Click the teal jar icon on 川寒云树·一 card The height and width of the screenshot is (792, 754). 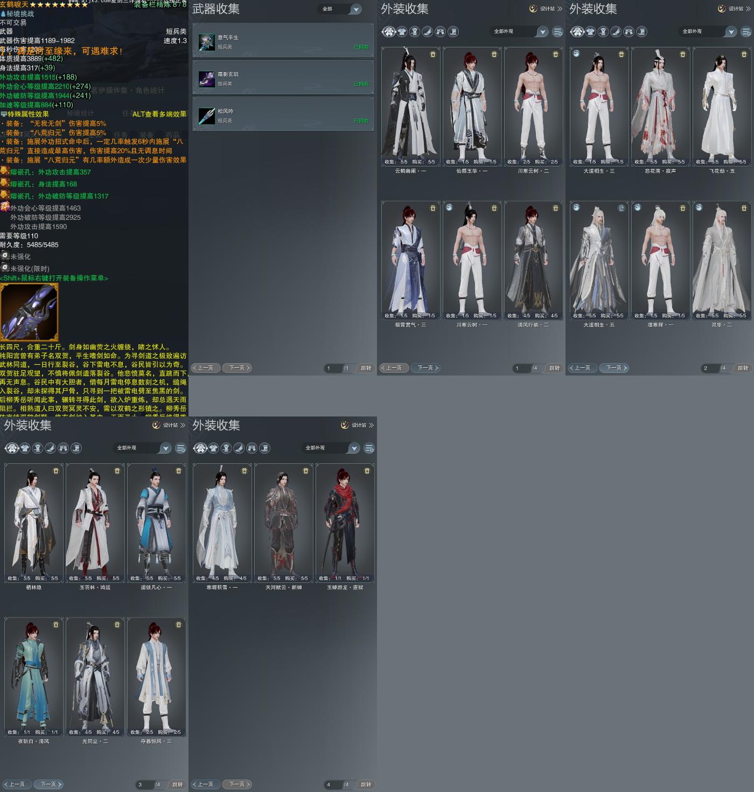[x=449, y=207]
